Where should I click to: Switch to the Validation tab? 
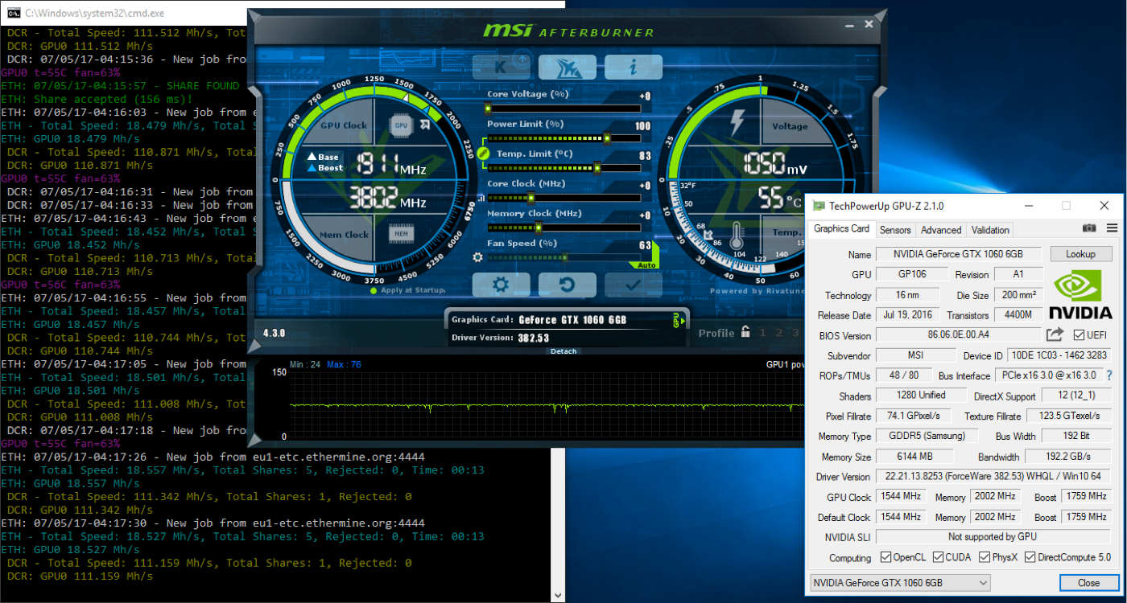tap(990, 230)
